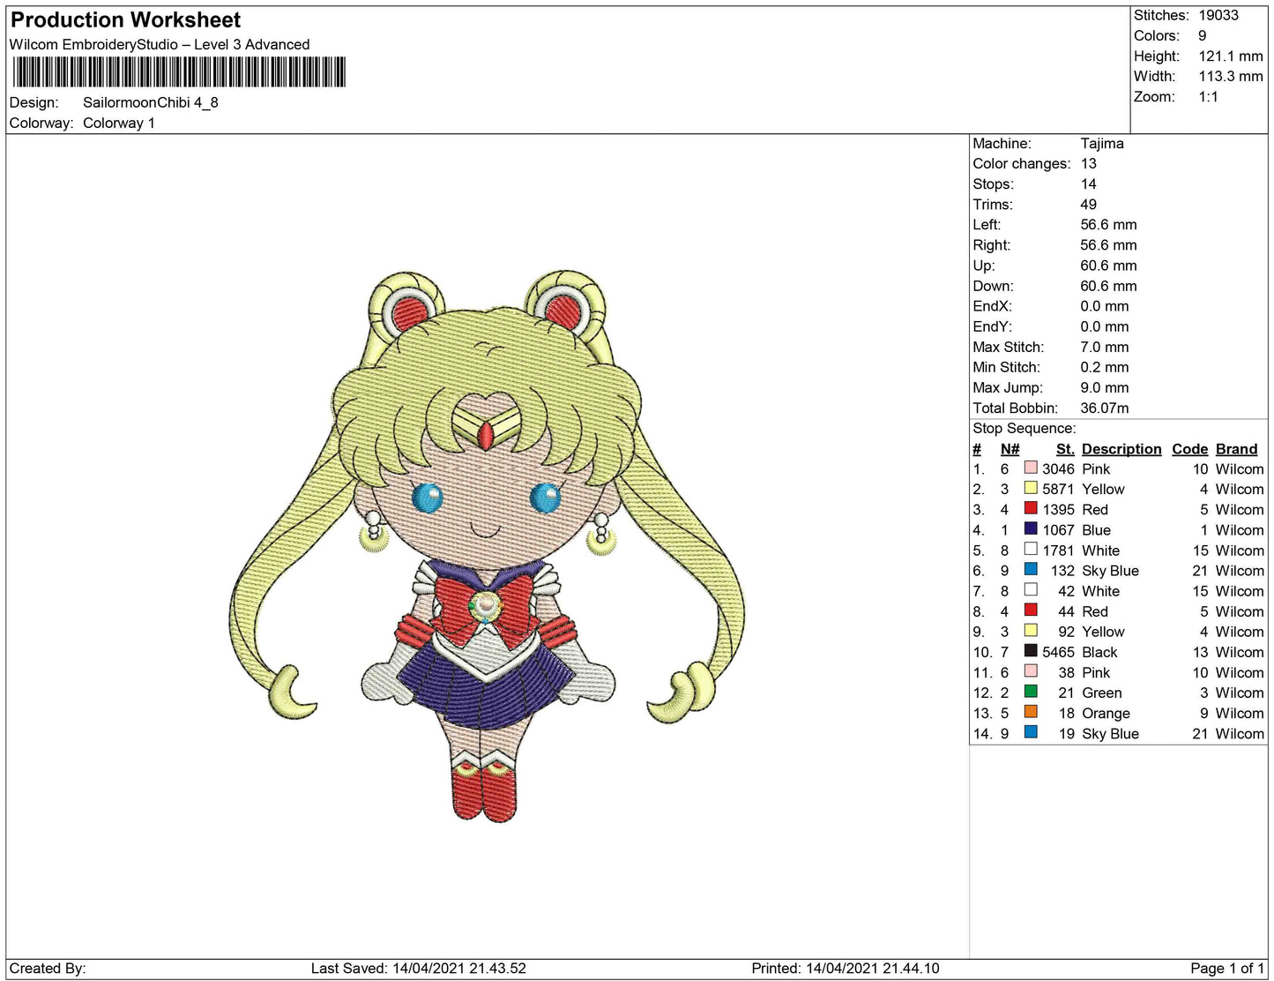This screenshot has height=981, width=1274.
Task: Click the Orange swatch in stop 13
Action: 1031,711
